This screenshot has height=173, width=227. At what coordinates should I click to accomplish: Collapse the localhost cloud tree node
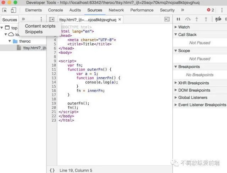click(6, 34)
